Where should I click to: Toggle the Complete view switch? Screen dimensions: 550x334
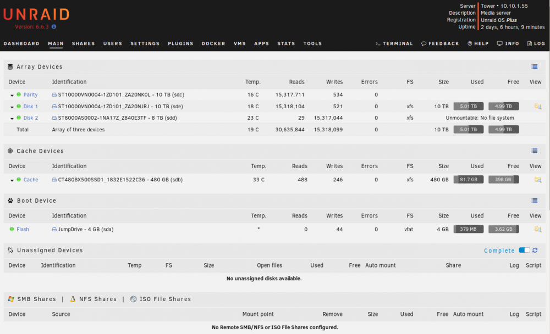tap(524, 250)
